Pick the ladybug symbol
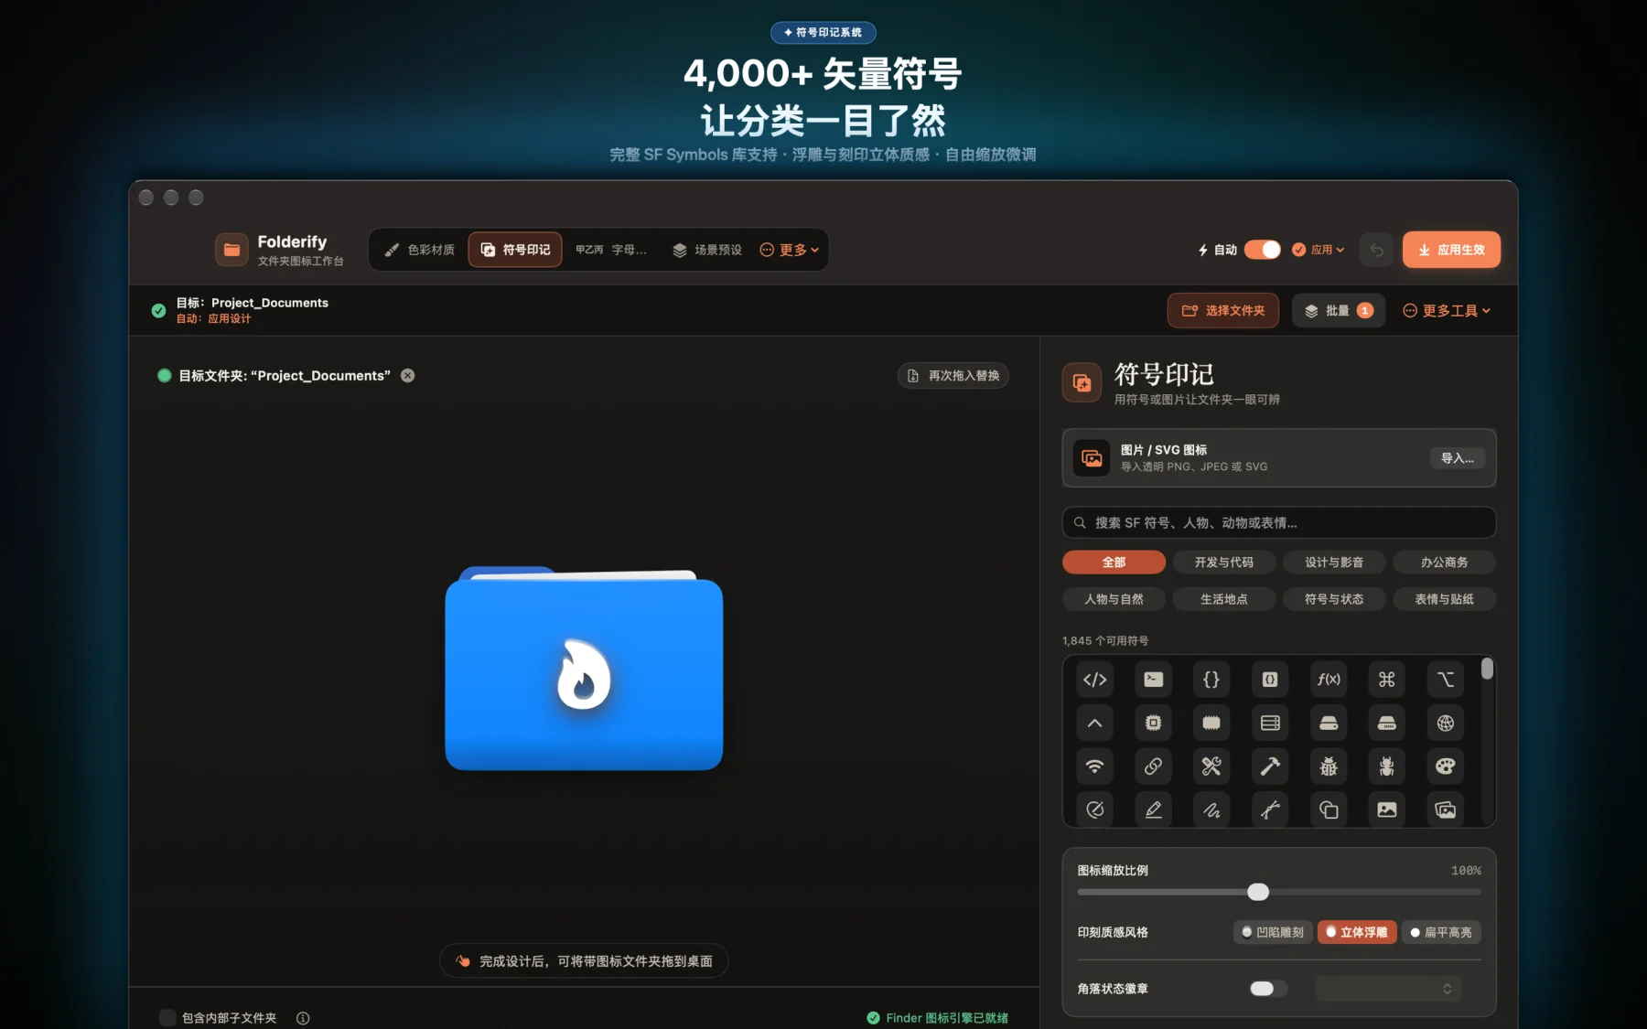Image resolution: width=1647 pixels, height=1029 pixels. [x=1329, y=766]
